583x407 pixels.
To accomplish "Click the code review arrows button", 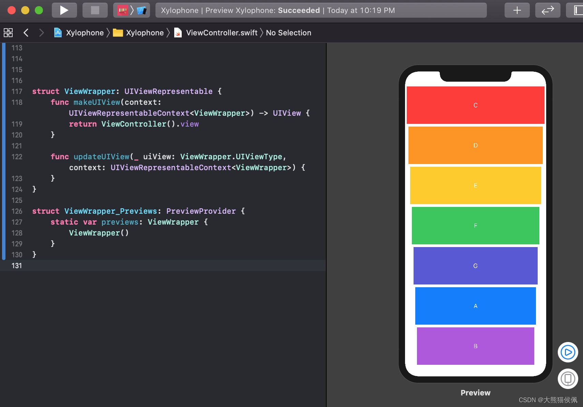I will point(548,10).
